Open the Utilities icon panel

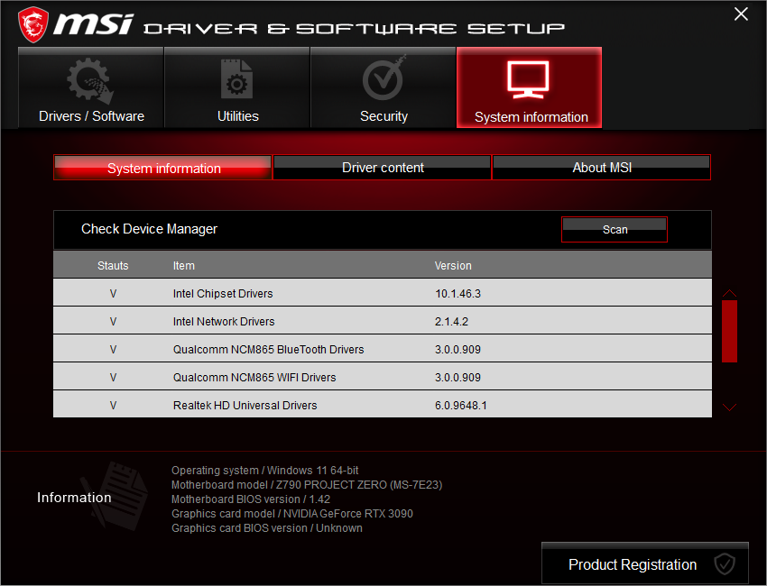236,79
